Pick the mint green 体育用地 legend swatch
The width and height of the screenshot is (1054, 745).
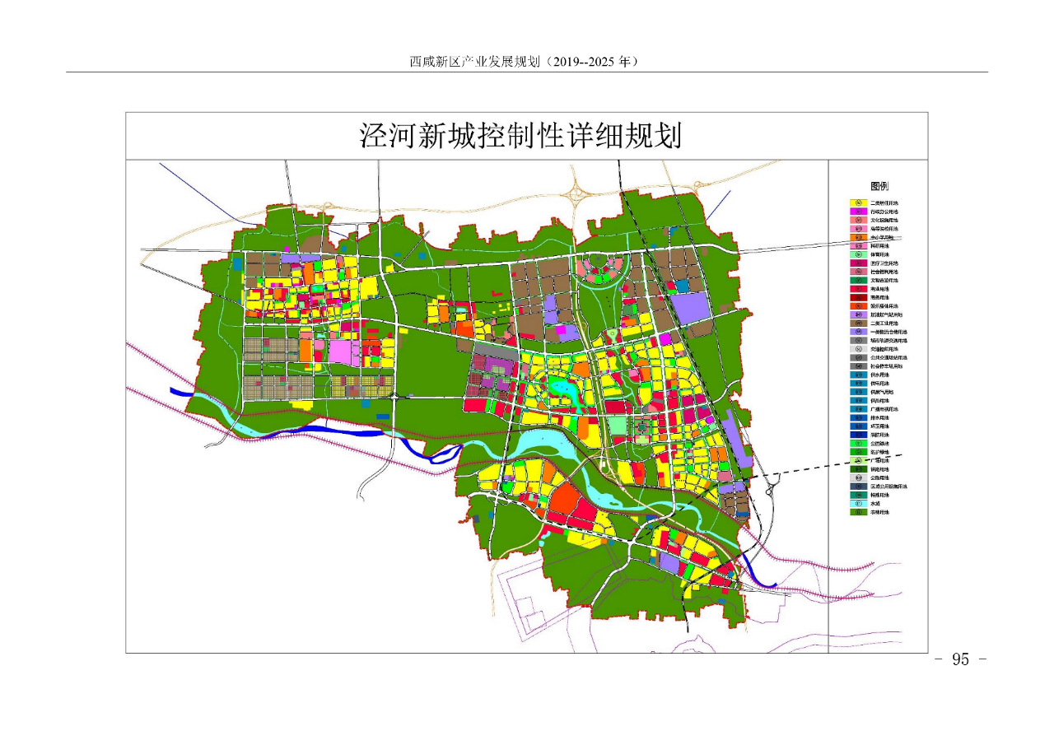click(x=859, y=254)
